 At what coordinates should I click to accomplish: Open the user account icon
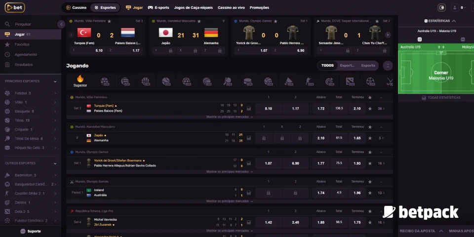click(x=455, y=7)
